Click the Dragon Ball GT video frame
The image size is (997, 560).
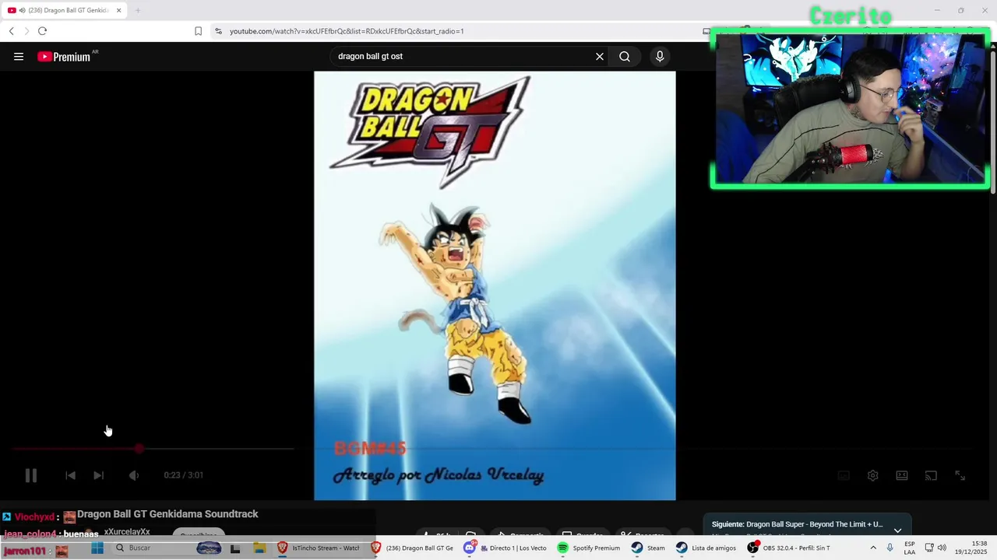click(495, 285)
